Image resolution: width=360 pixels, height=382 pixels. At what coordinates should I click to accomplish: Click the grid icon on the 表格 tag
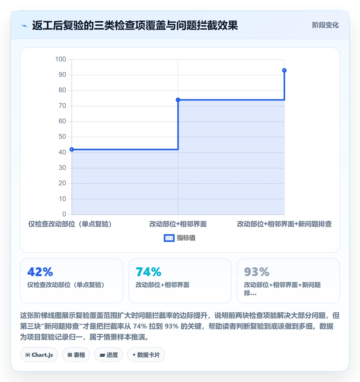70,355
